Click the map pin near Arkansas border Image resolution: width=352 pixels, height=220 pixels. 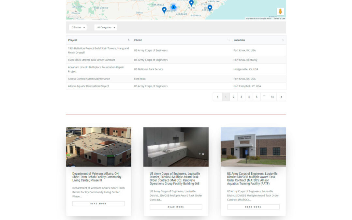coord(164,10)
